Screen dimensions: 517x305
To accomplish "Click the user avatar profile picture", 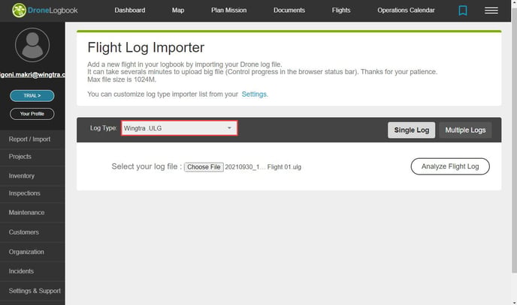I will pos(32,45).
